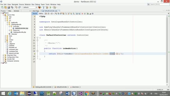Click the lightbulb hint icon on line 15
The image size is (170, 96).
[x=35, y=54]
